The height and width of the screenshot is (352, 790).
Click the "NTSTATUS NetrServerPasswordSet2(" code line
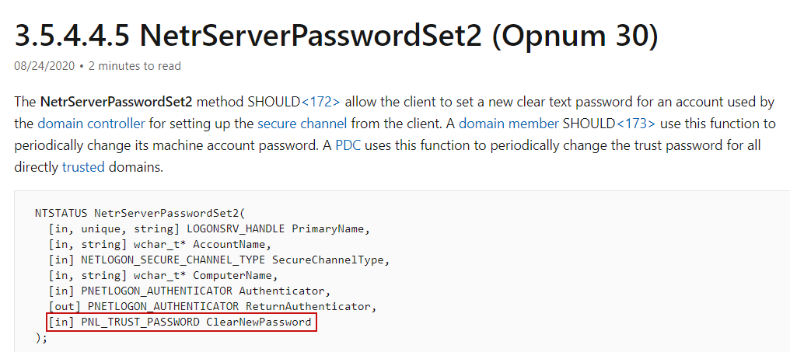(151, 212)
